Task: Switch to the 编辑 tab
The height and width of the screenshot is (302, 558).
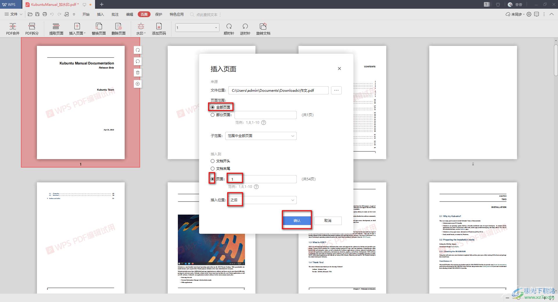Action: [x=129, y=14]
